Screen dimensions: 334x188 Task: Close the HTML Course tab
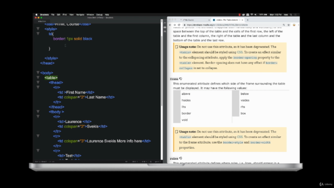tap(209, 20)
